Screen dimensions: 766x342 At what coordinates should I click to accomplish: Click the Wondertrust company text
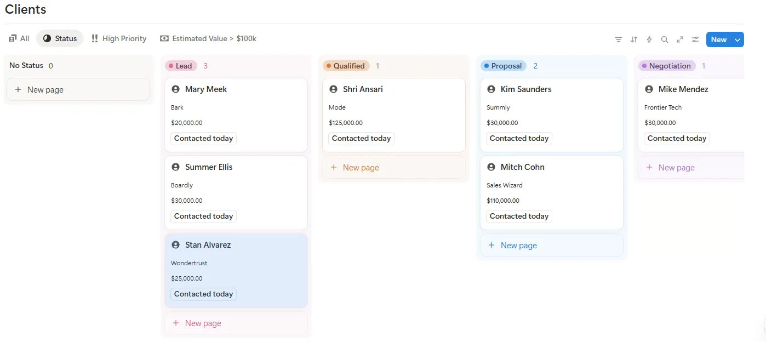(x=189, y=263)
